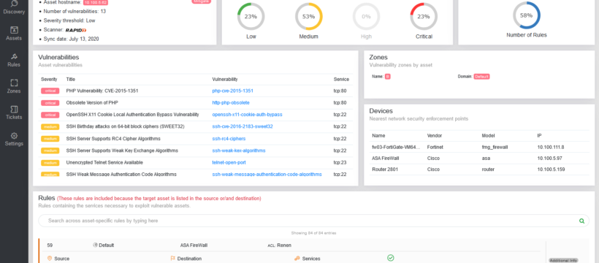
Task: Click the Critical 23% severity gauge
Action: click(x=424, y=16)
